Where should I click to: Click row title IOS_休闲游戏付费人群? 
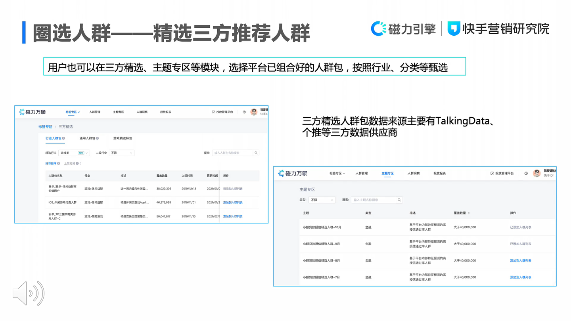[x=62, y=203]
